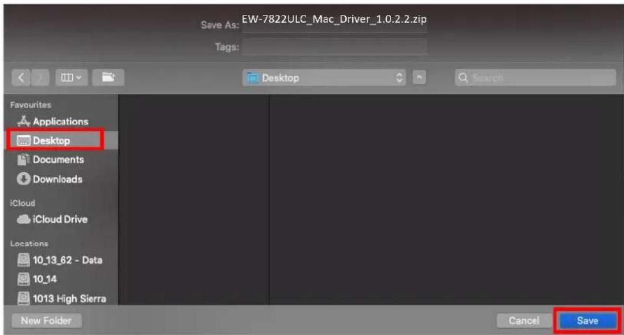Click the New Folder button
Viewport: 624px width, 335px height.
(x=47, y=321)
